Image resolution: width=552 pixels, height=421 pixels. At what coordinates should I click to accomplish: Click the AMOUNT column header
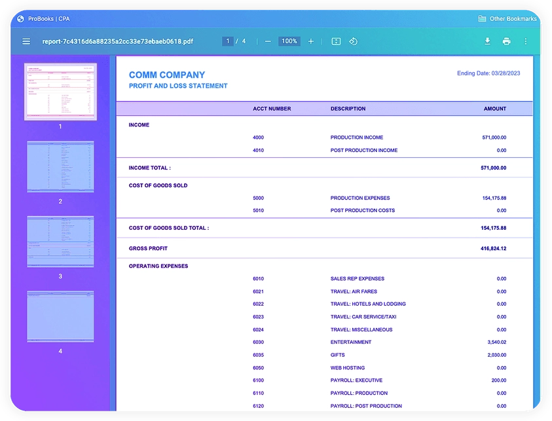coord(494,109)
